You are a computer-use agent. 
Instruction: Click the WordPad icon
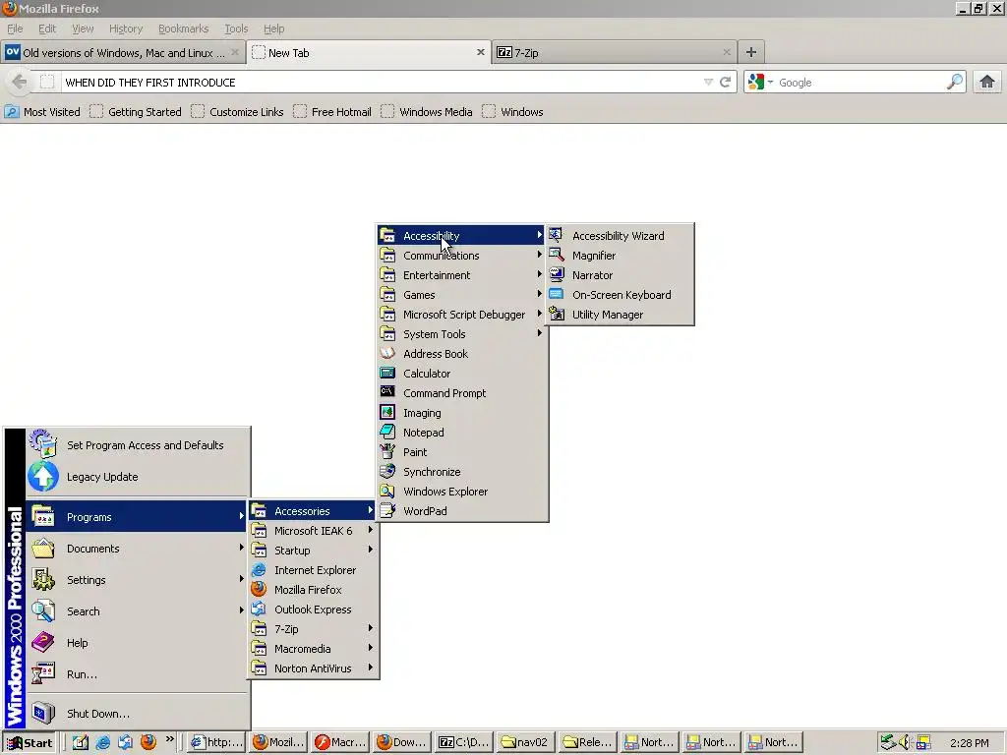coord(387,510)
